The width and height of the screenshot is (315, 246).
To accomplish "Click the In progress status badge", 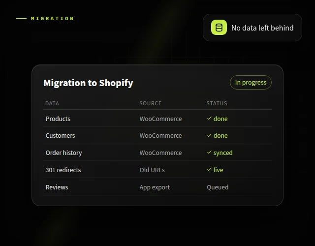I will point(251,83).
